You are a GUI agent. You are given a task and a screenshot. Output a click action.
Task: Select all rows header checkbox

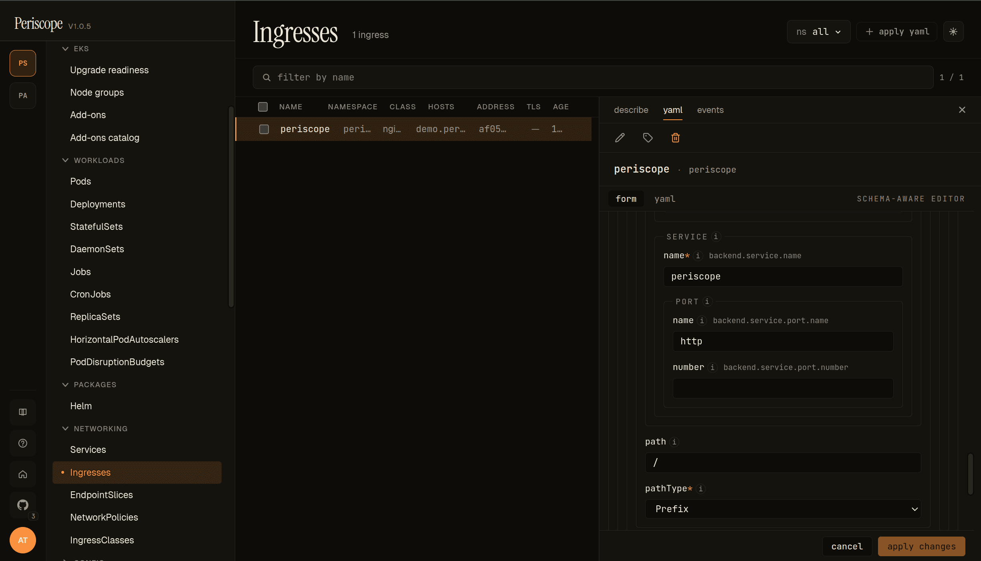coord(263,107)
